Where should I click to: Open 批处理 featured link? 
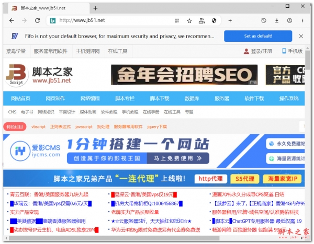click(103, 127)
